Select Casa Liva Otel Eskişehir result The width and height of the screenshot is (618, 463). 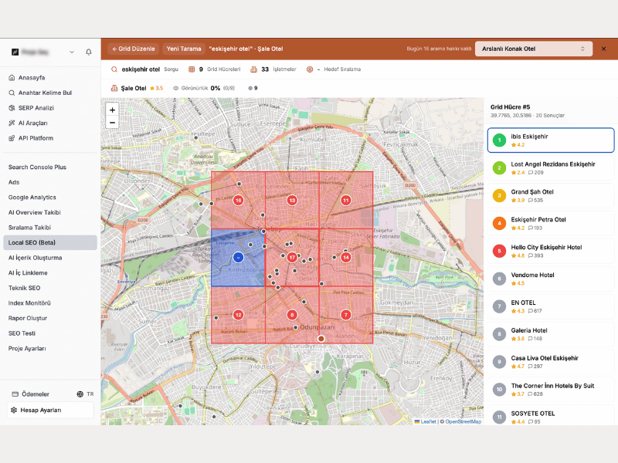(x=551, y=362)
